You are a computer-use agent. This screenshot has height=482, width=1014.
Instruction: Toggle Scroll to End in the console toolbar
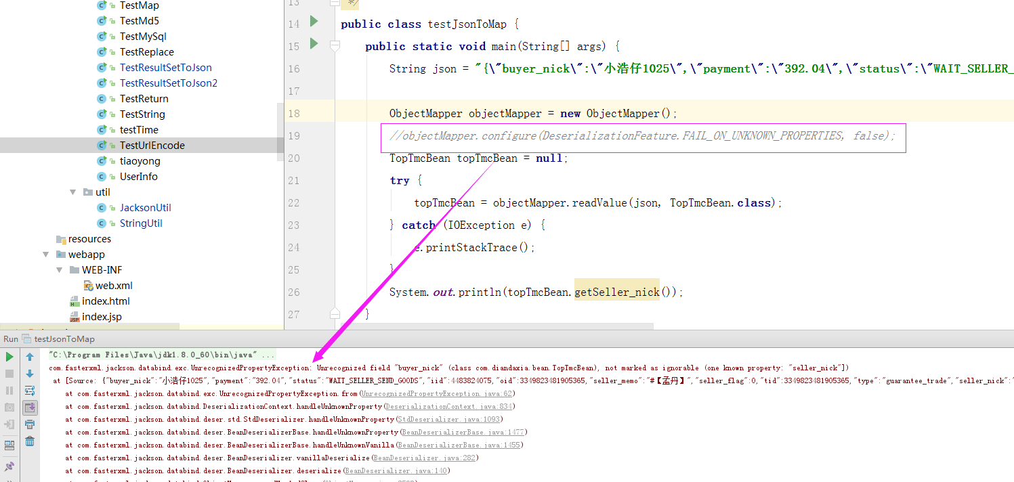(x=29, y=407)
